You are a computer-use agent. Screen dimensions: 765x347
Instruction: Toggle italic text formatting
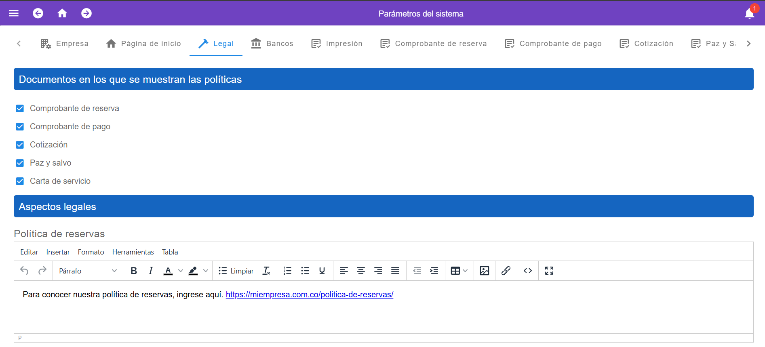[151, 271]
